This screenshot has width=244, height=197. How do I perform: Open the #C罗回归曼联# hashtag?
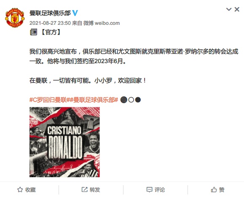coord(48,100)
